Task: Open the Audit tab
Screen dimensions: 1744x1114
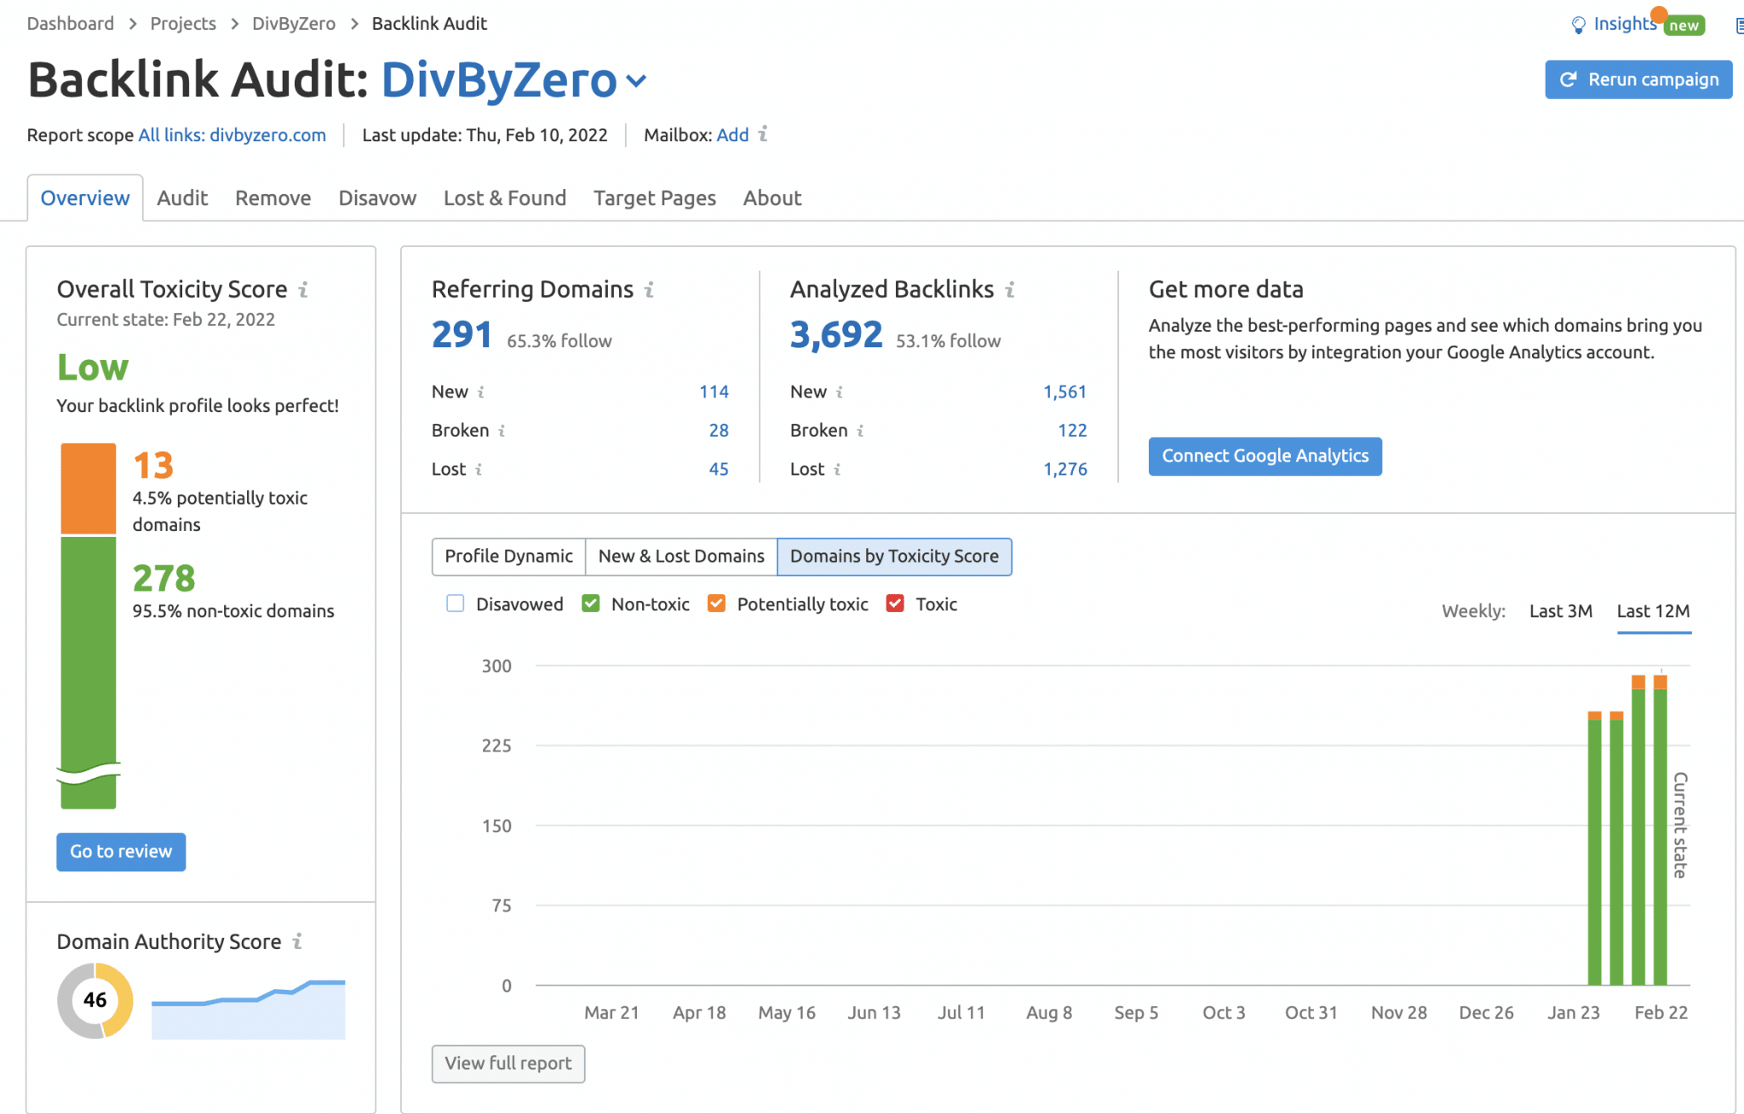Action: (x=182, y=197)
